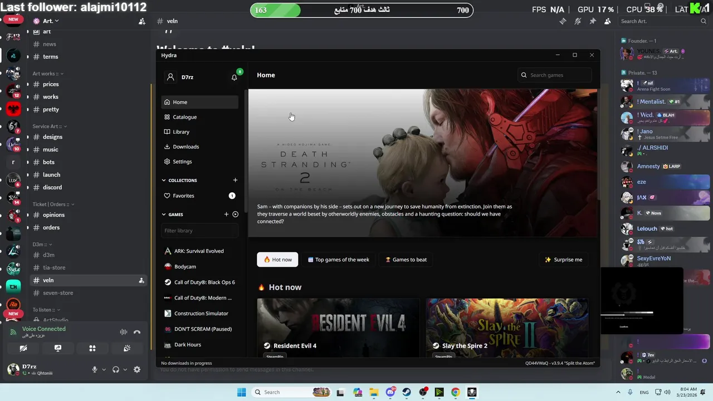The width and height of the screenshot is (713, 401).
Task: Turn on Discord camera
Action: pos(23,348)
